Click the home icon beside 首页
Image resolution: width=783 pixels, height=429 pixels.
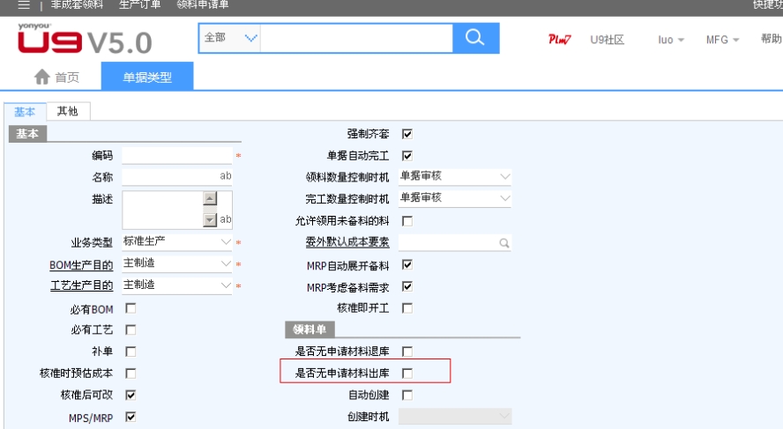click(42, 77)
